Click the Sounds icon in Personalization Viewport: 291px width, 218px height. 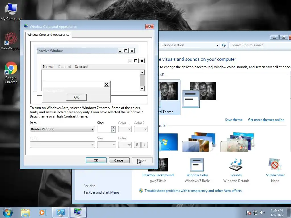point(236,165)
